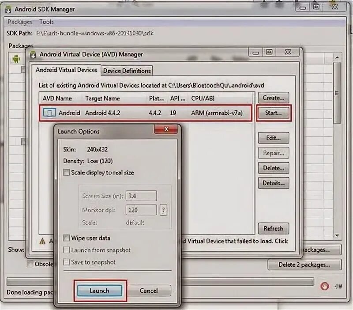Minimize the AVD Manager window

click(255, 53)
